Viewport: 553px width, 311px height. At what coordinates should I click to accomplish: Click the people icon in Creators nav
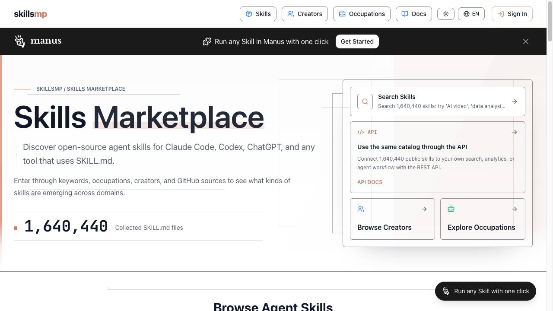tap(291, 14)
